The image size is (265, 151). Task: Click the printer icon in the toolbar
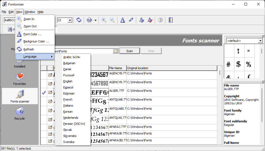(90, 20)
